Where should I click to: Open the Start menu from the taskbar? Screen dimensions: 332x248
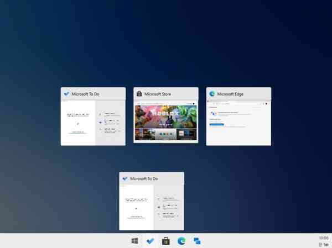click(x=134, y=241)
